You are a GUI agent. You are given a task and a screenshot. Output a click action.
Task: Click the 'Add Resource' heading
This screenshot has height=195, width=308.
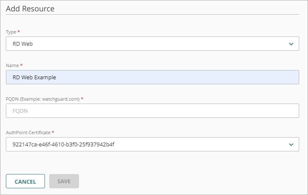30,8
